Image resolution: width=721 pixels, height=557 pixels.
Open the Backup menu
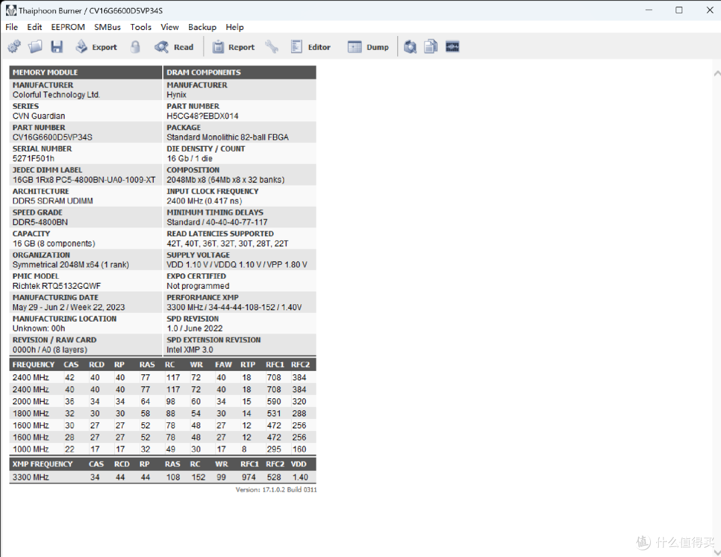(x=202, y=27)
